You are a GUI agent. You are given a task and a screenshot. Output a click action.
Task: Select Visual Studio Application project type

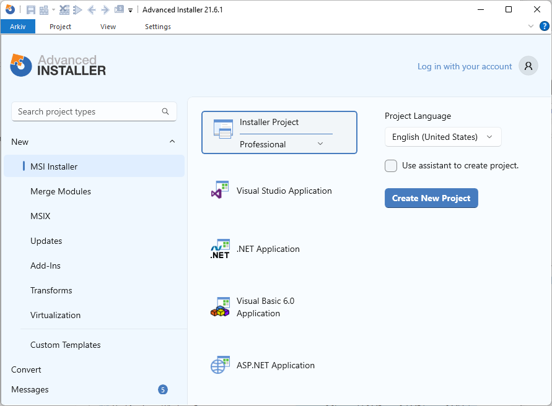click(284, 191)
